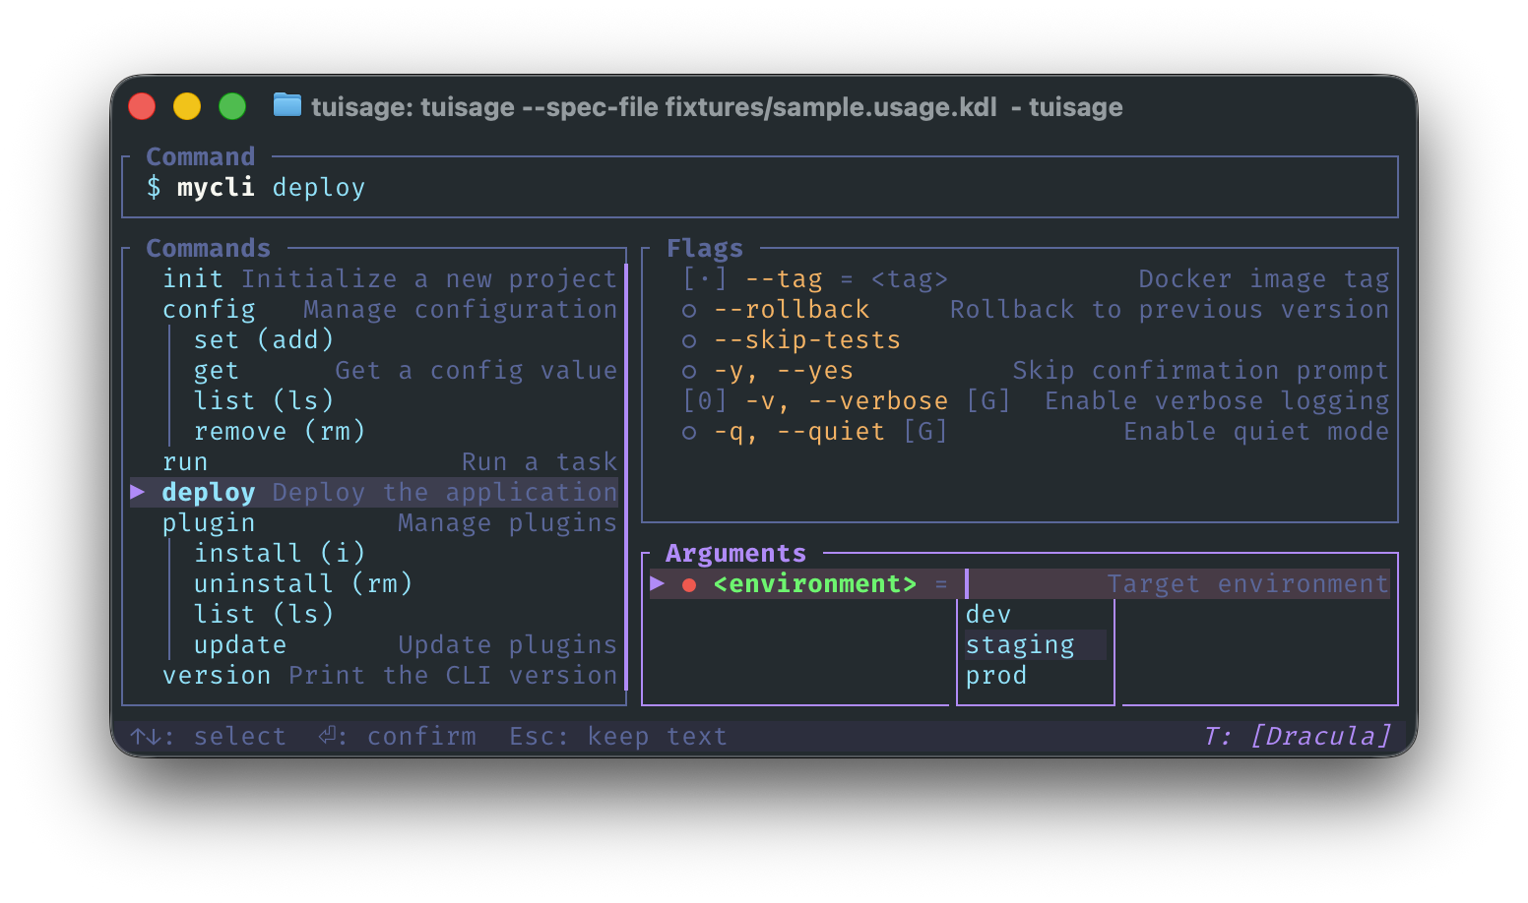1528x903 pixels.
Task: Select list (ls) under config
Action: [x=264, y=401]
